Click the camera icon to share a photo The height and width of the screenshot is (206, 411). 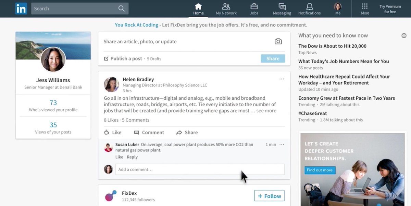tap(278, 41)
